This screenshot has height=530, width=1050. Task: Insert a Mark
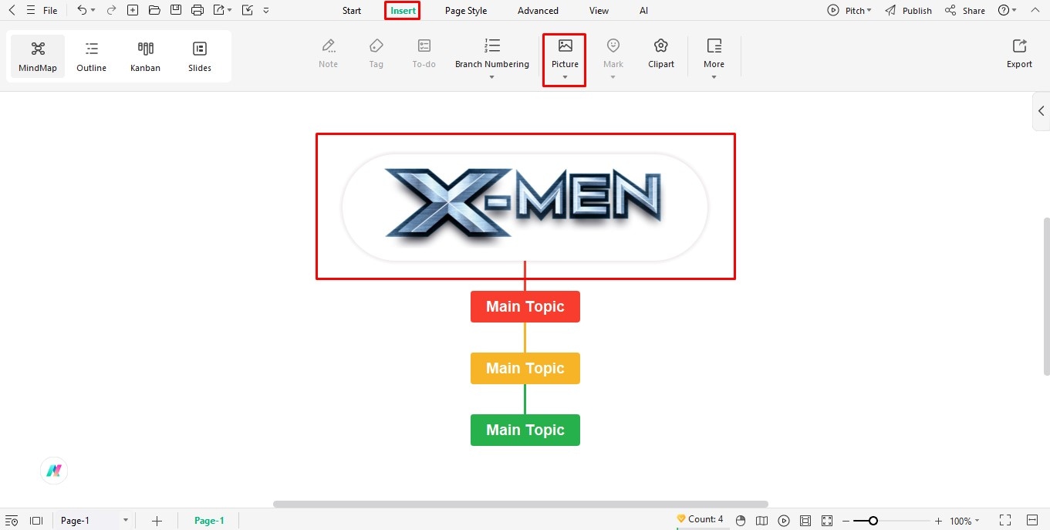pyautogui.click(x=613, y=52)
